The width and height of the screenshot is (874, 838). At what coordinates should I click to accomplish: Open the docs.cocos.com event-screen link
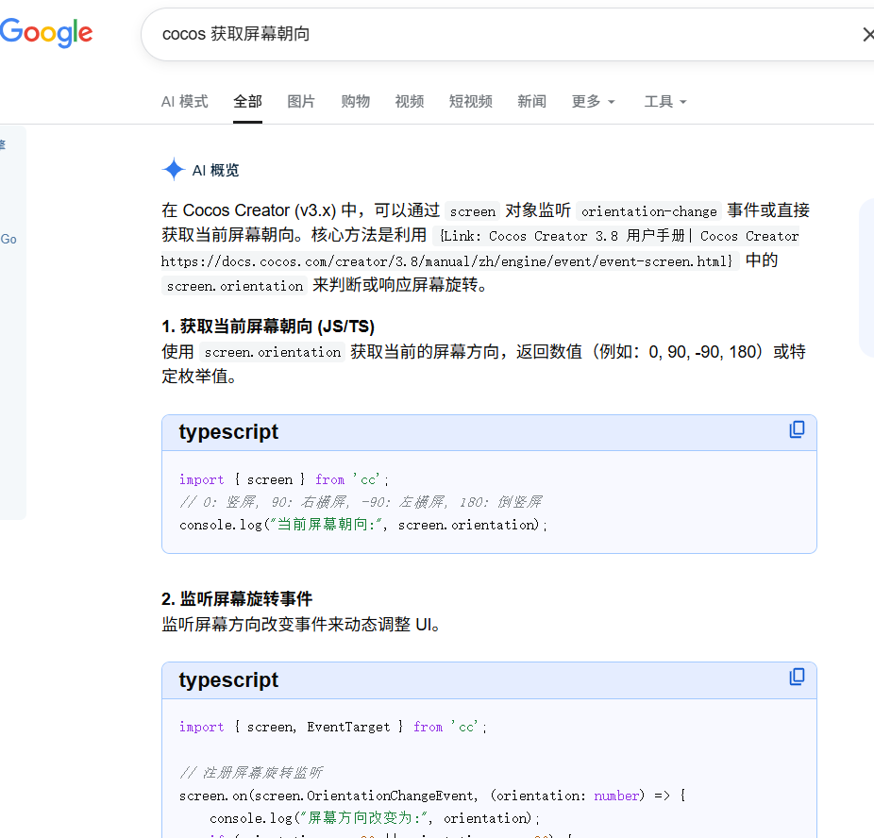pyautogui.click(x=446, y=261)
